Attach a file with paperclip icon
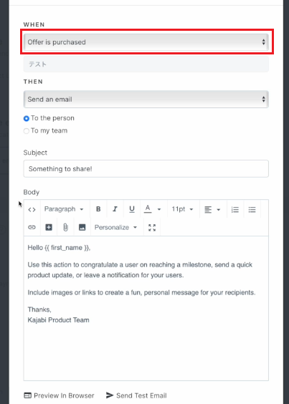Viewport: 289px width, 404px height. [x=65, y=227]
